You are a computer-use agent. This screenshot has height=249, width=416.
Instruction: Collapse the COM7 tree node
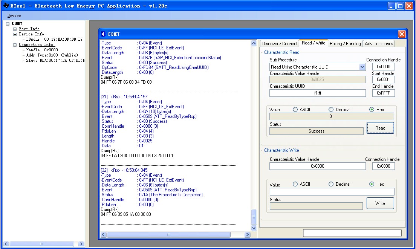(x=8, y=24)
